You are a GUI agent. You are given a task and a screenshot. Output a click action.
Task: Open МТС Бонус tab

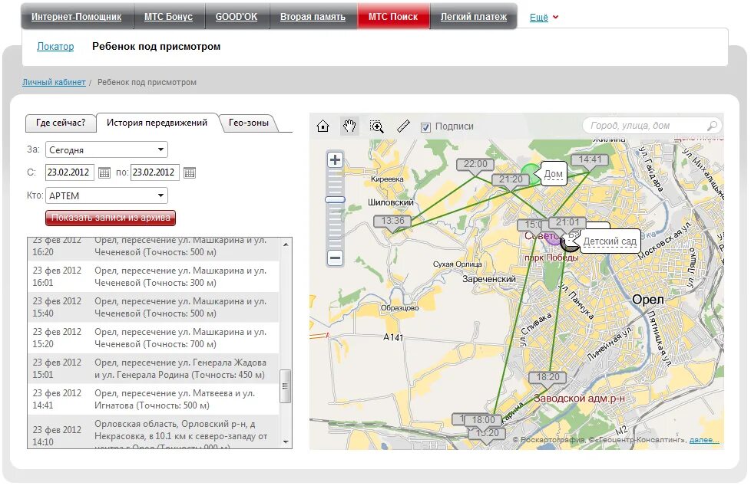point(169,17)
